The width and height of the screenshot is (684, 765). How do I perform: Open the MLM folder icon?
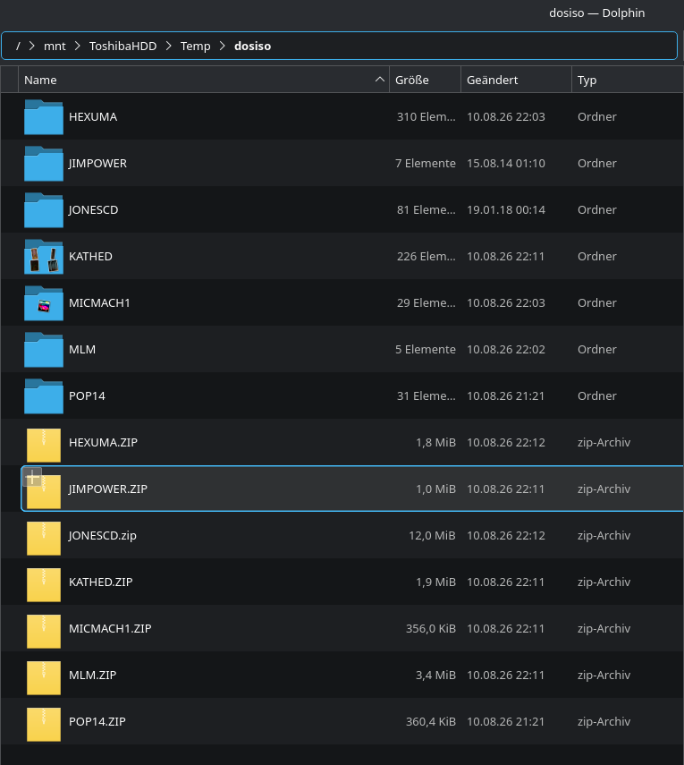coord(44,349)
